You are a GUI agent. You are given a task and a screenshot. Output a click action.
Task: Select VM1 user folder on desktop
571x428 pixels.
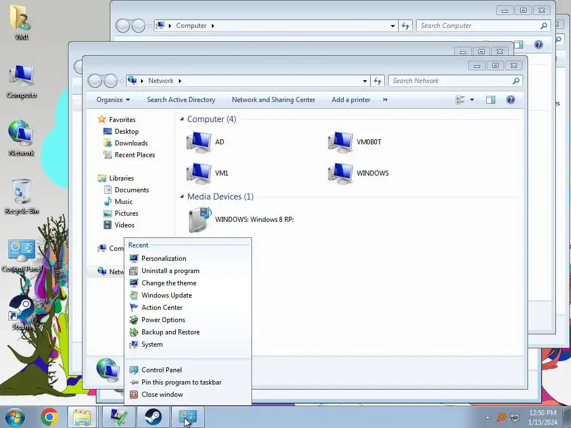coord(21,22)
